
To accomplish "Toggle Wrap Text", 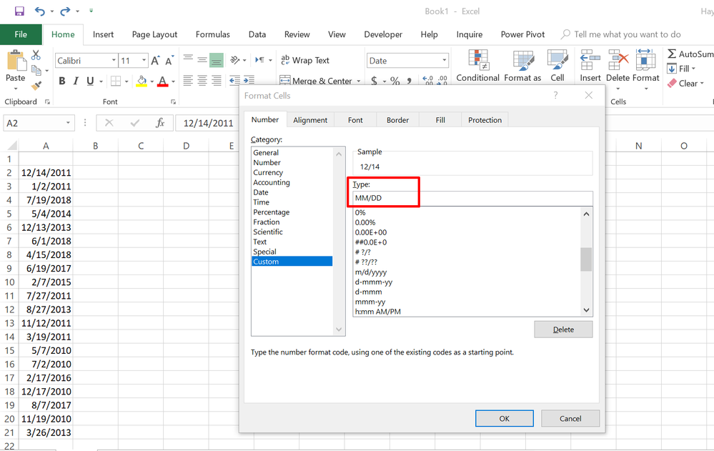I will click(x=305, y=60).
